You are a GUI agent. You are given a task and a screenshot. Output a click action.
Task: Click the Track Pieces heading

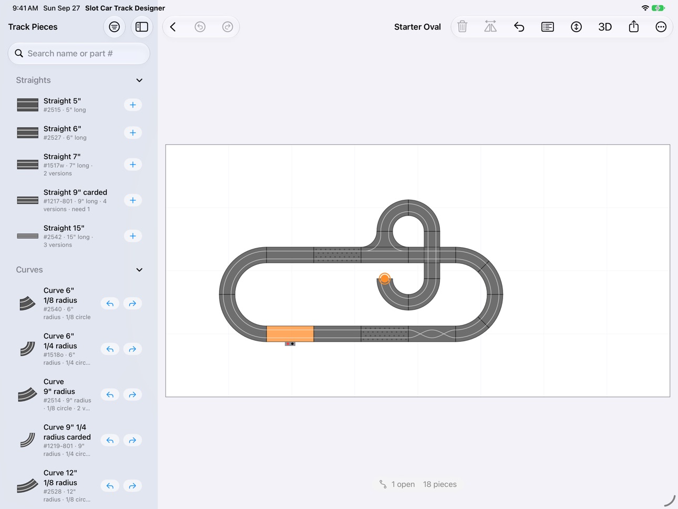(33, 27)
